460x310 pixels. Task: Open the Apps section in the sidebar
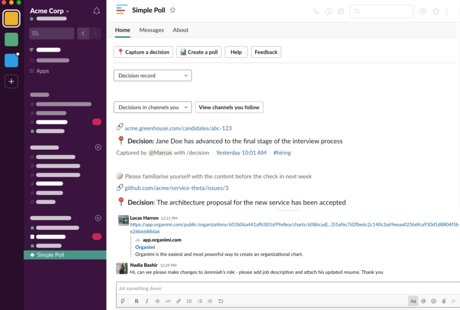(43, 71)
